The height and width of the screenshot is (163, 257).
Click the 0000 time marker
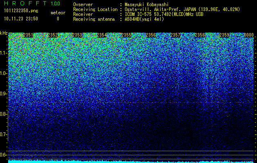[x=249, y=35]
